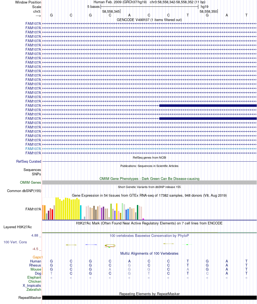Screen dimensions: 257x304
Task: Click the 5 bases scale text
Action: pyautogui.click(x=94, y=6)
